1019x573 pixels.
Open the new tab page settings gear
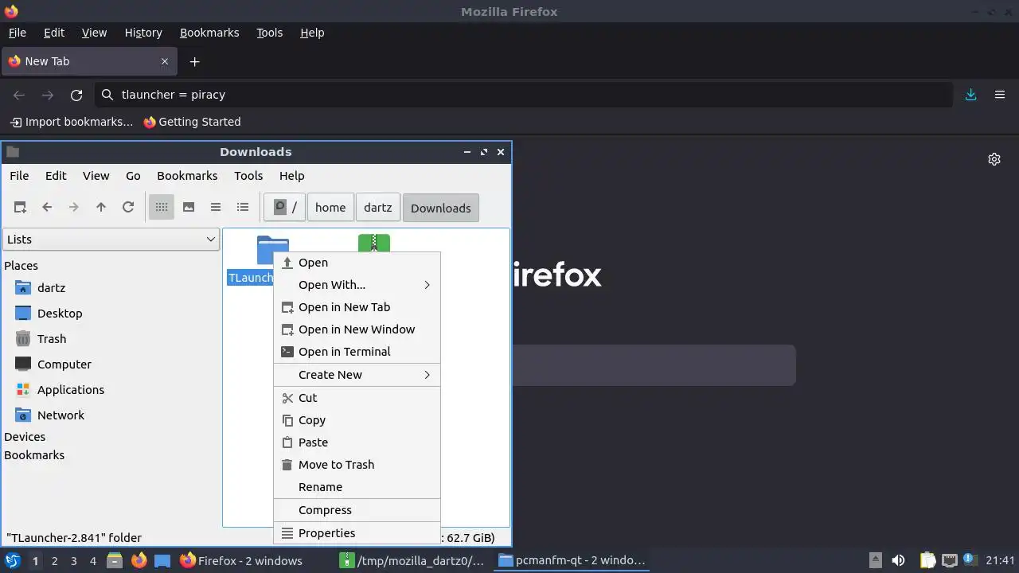994,159
